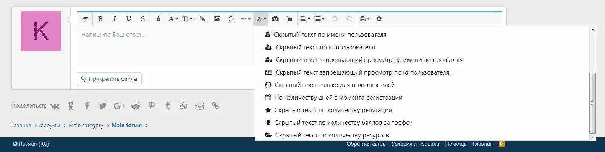This screenshot has width=605, height=152.
Task: Click the orange RSS feed icon
Action: 502,144
